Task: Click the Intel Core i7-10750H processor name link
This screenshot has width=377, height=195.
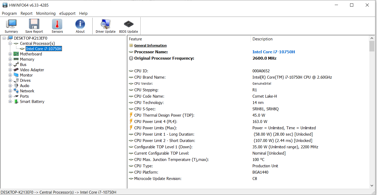Action: click(274, 52)
